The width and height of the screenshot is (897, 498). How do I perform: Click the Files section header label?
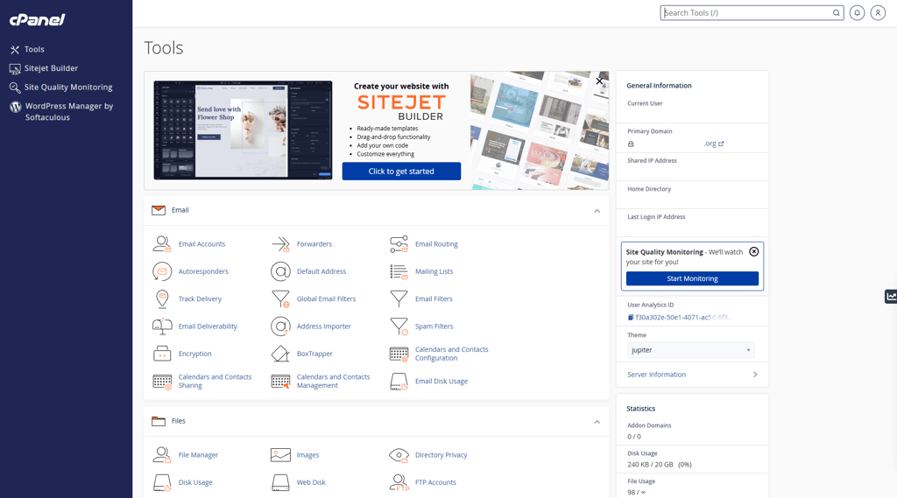click(x=179, y=421)
